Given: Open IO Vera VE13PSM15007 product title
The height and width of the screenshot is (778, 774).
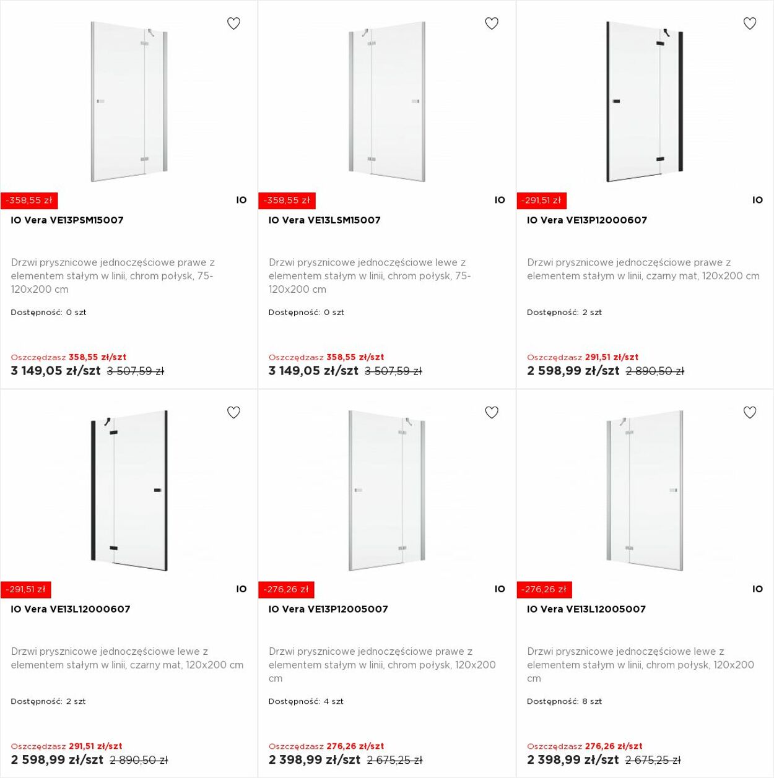Looking at the screenshot, I should pyautogui.click(x=67, y=220).
